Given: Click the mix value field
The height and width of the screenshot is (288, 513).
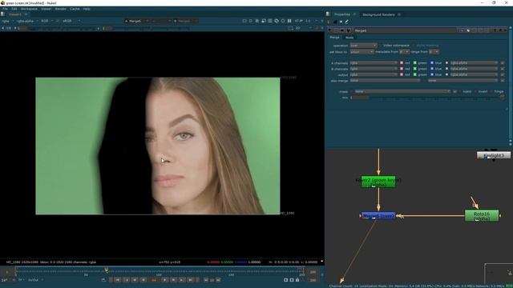Looking at the screenshot, I should [x=359, y=98].
